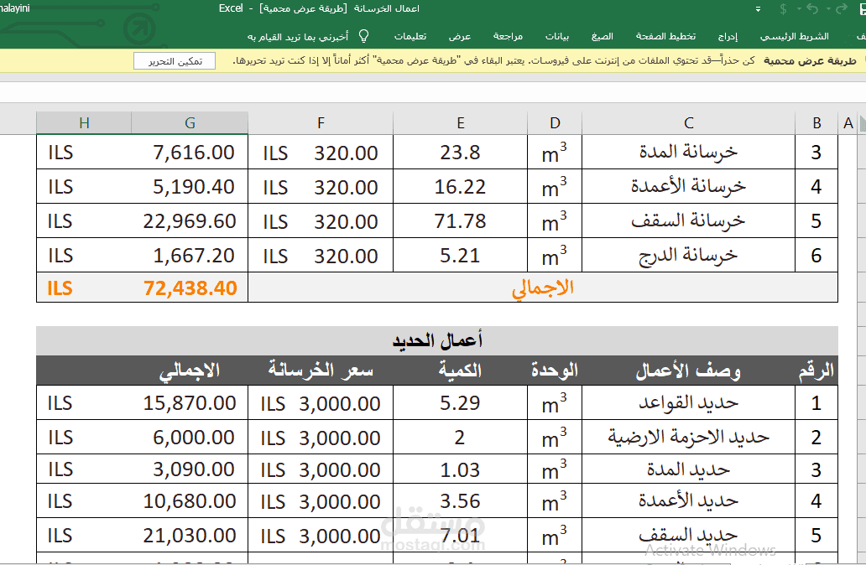Select column H header

pyautogui.click(x=84, y=123)
